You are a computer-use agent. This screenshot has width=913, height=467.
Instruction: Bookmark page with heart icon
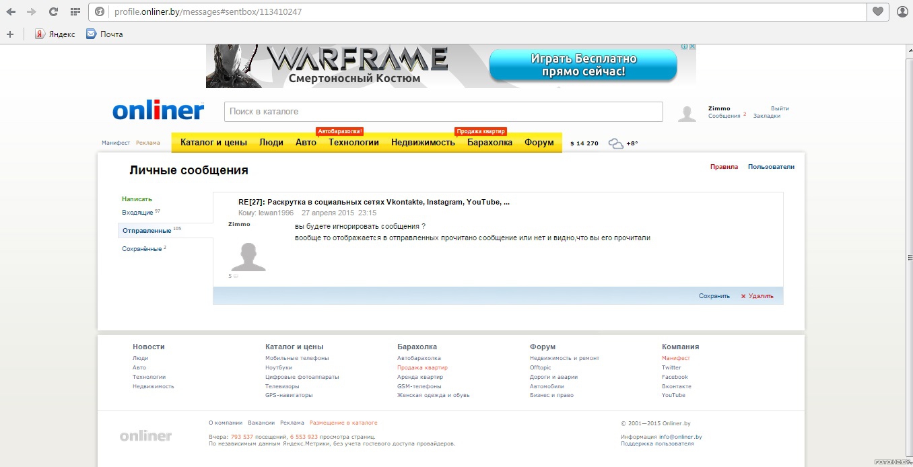[x=877, y=11]
